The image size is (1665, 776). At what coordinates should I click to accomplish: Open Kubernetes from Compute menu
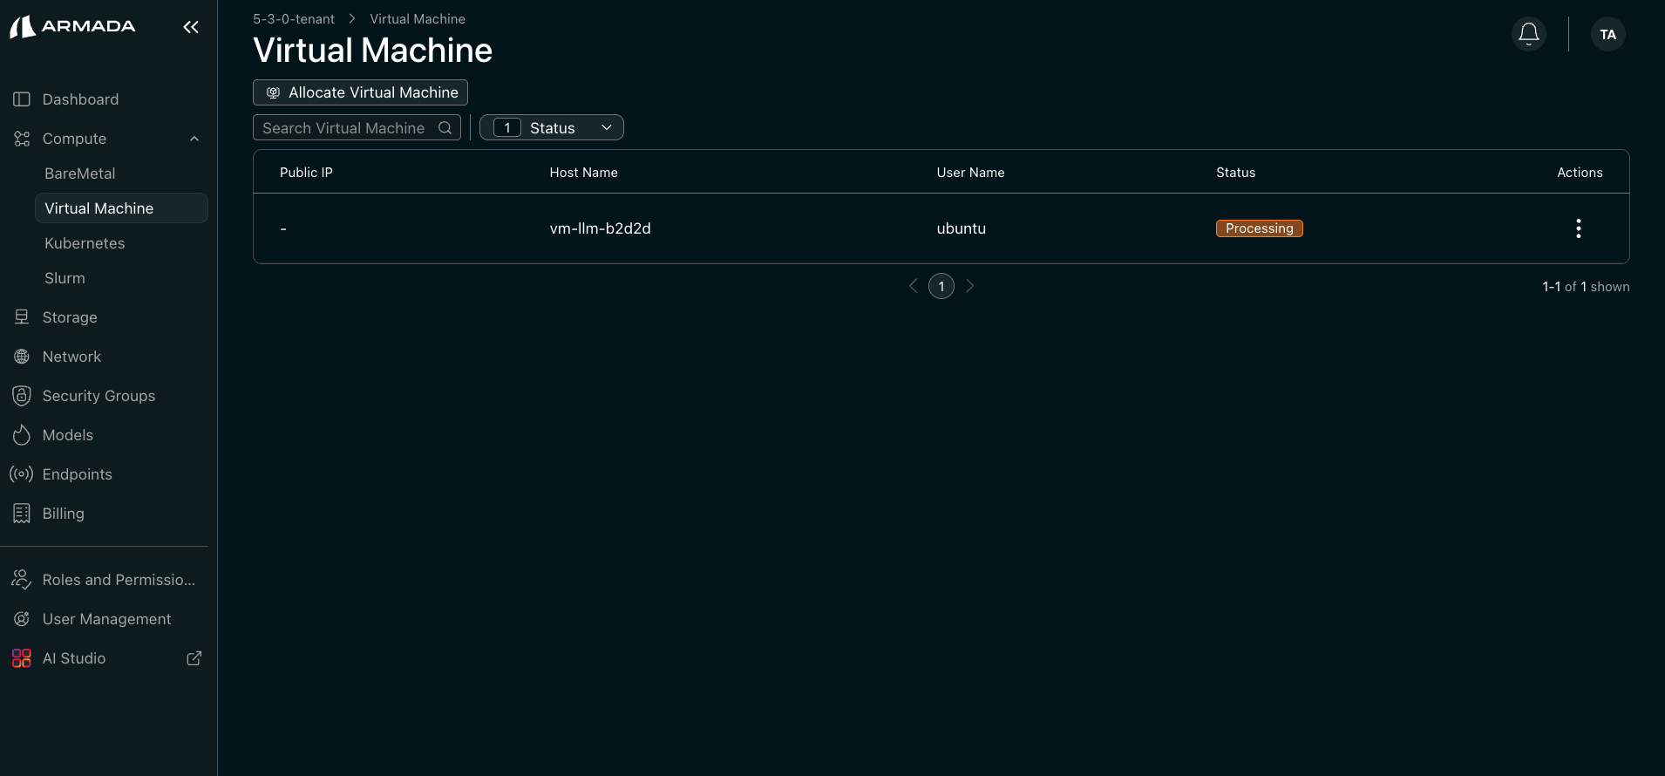(x=85, y=243)
